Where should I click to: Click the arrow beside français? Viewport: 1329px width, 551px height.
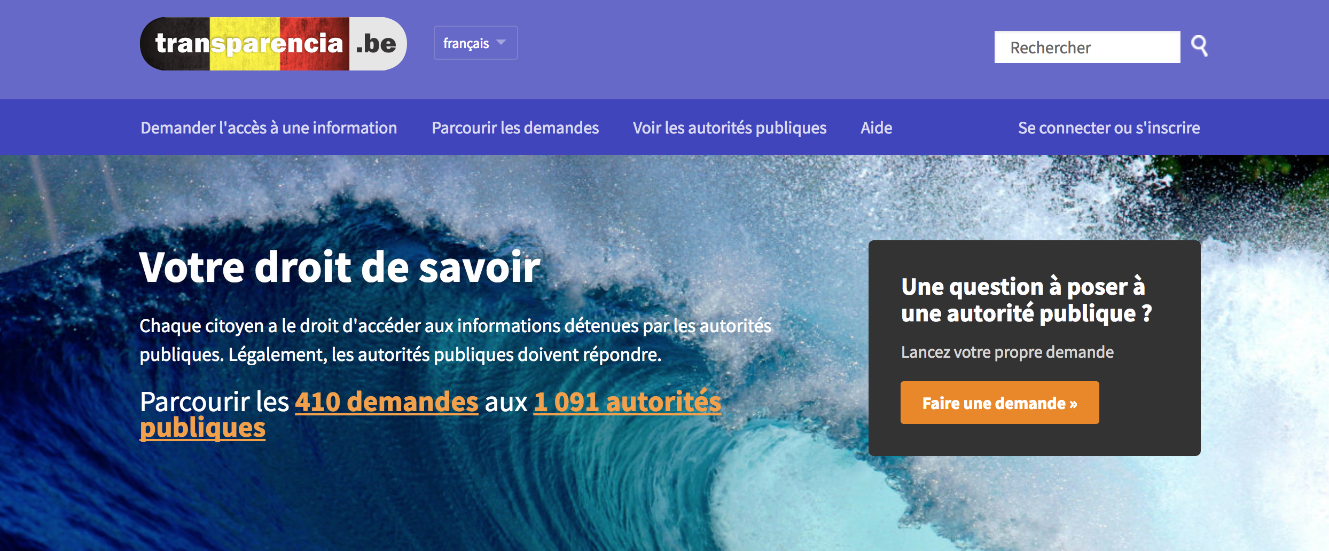click(x=501, y=42)
